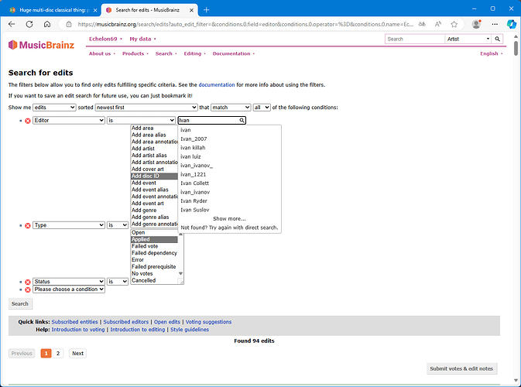
Task: Click the Next pagination button
Action: click(x=77, y=354)
